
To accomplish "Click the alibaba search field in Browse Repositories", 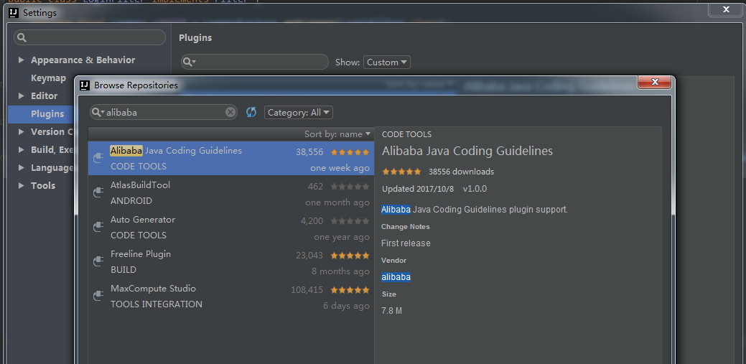I will click(x=164, y=112).
